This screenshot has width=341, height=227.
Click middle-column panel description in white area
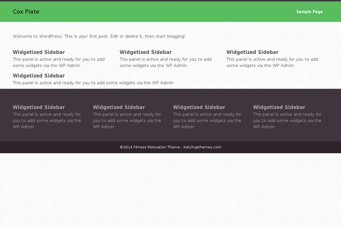coord(165,62)
